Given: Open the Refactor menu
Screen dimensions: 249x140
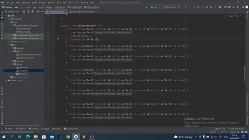Looking at the screenshot, I should coord(51,3).
